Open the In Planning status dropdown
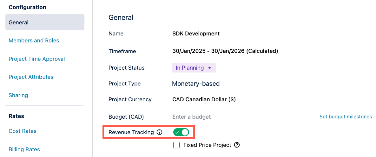376x157 pixels. pyautogui.click(x=194, y=68)
